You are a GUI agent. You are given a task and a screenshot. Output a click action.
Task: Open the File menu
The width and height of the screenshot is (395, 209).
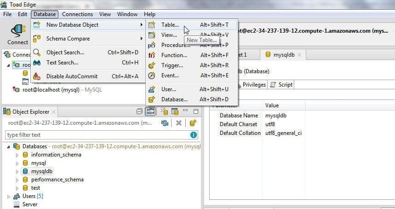tap(7, 14)
